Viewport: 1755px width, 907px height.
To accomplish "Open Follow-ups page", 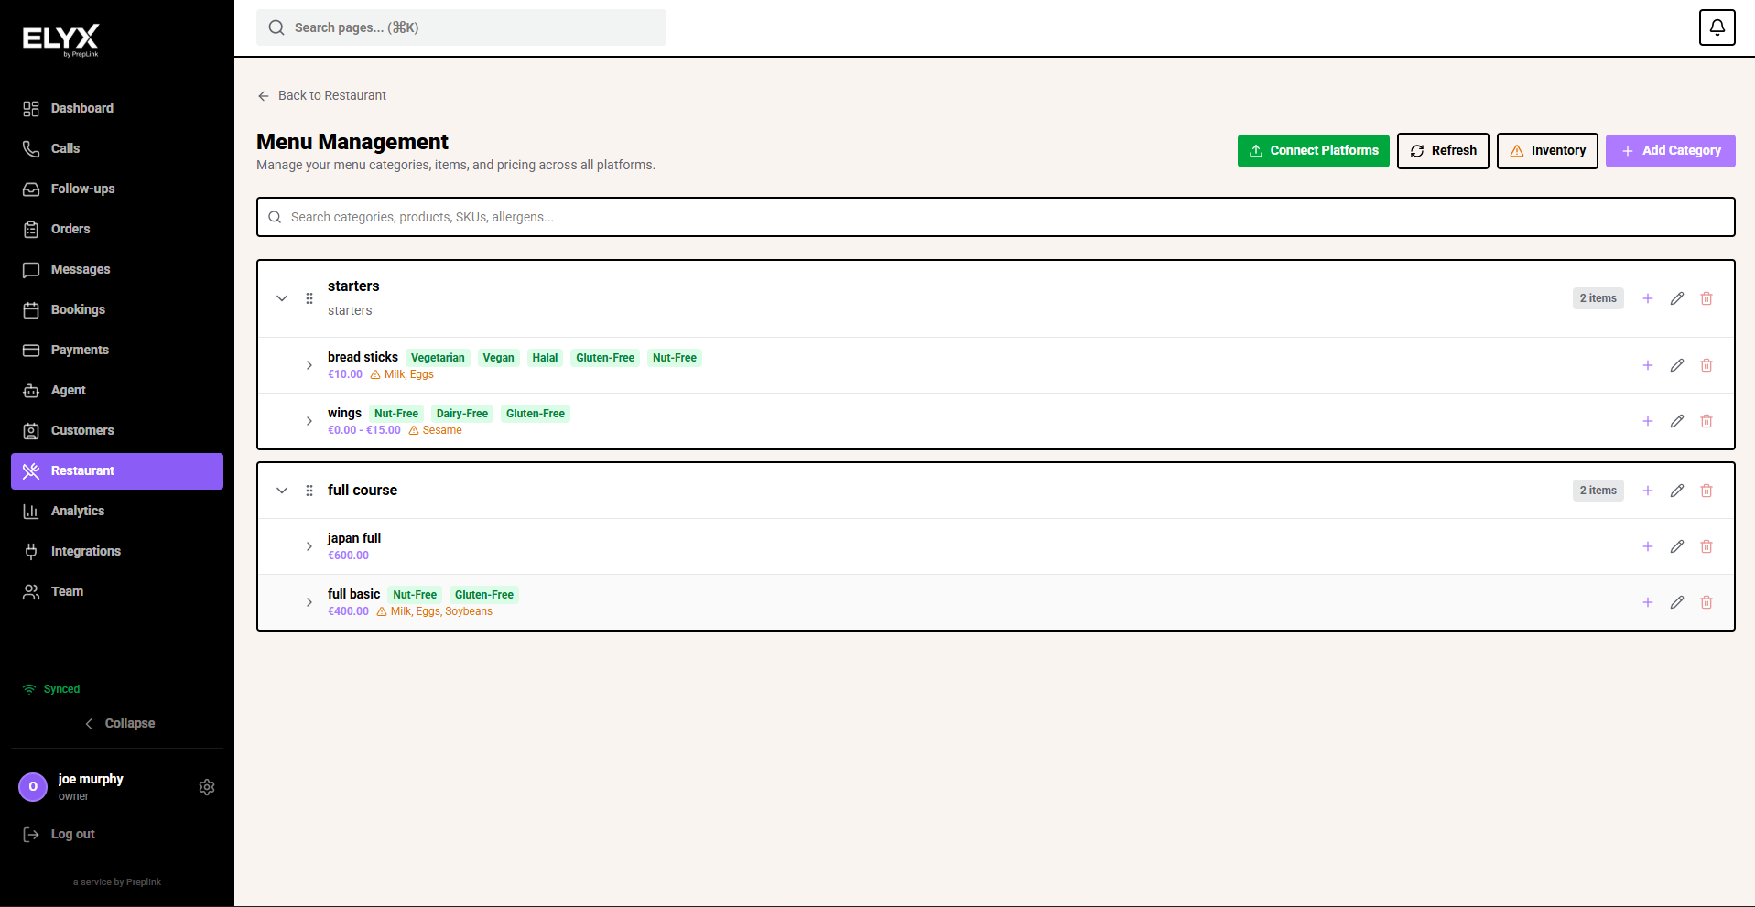I will point(117,189).
